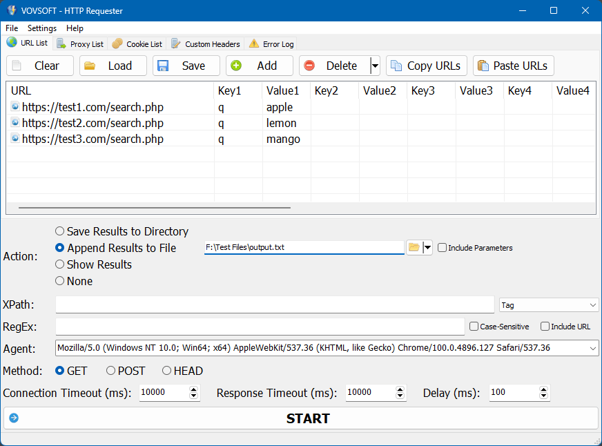Open the Custom Headers panel
This screenshot has width=602, height=446.
coord(205,43)
